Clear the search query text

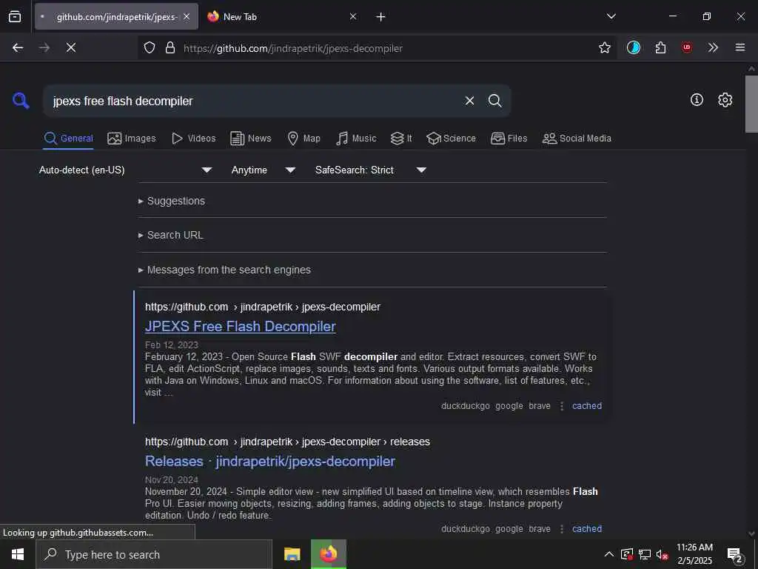[x=469, y=101]
